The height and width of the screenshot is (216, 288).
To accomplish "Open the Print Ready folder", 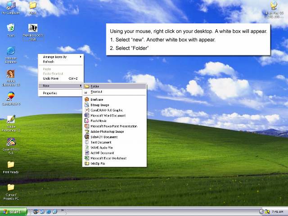I will click(11, 167).
